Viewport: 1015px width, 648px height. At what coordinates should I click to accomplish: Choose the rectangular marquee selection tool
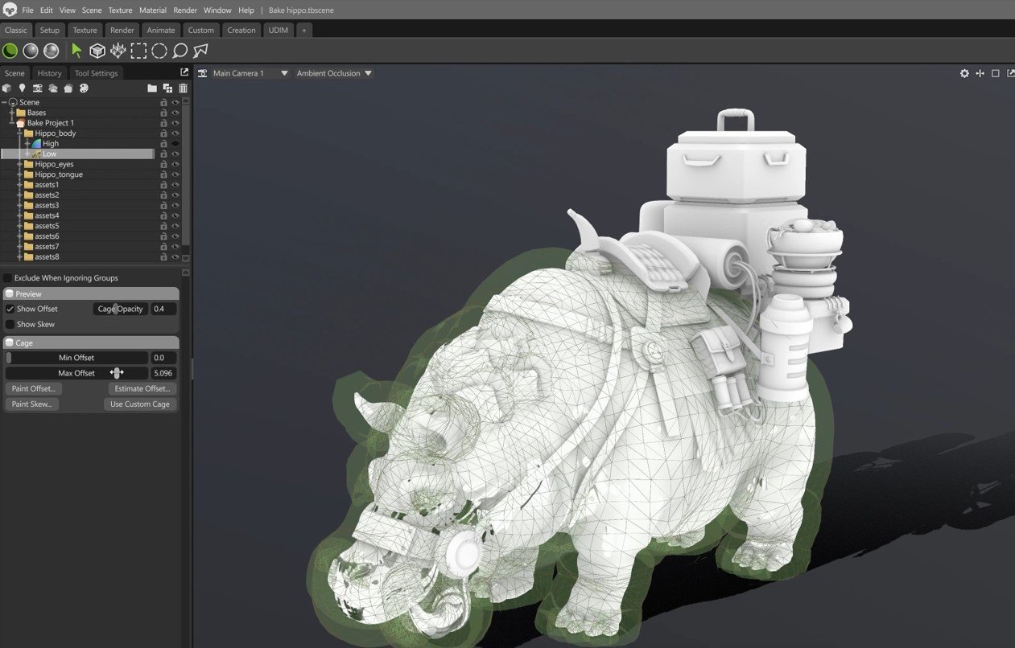(138, 51)
